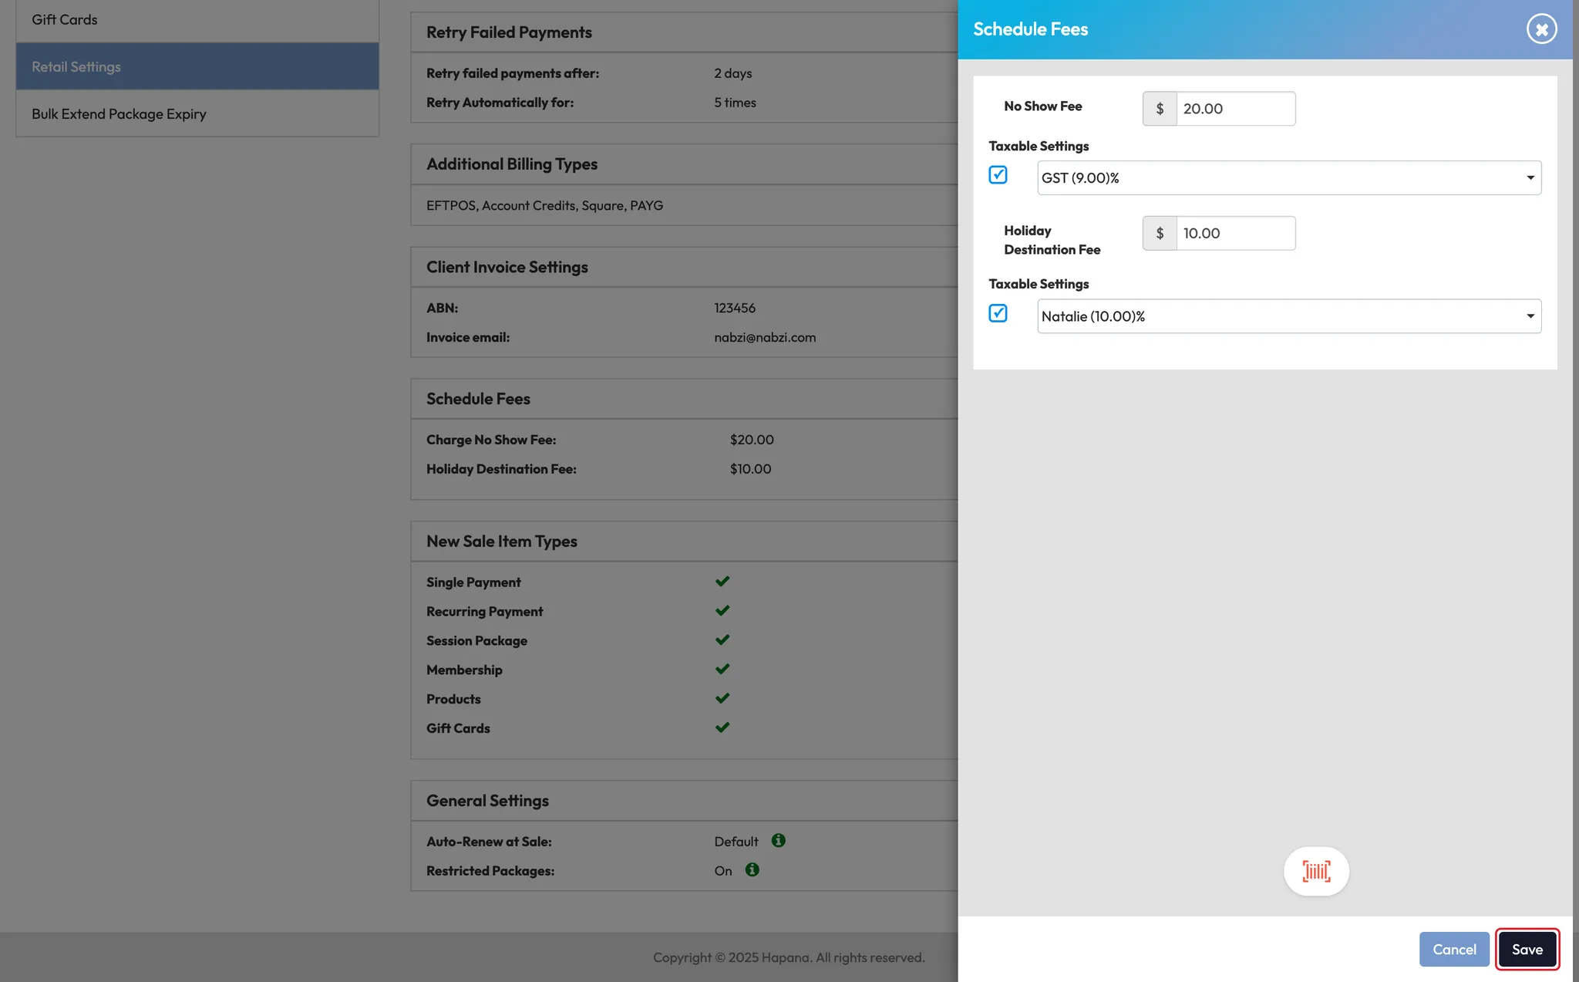The width and height of the screenshot is (1579, 982).
Task: Click the Auto-Renew at Sale info icon
Action: click(778, 841)
